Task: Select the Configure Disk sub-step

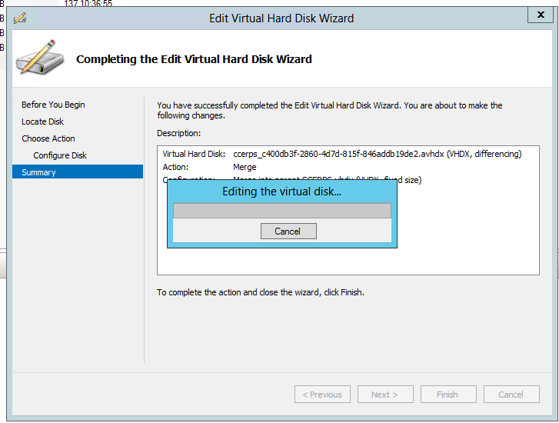Action: point(60,155)
